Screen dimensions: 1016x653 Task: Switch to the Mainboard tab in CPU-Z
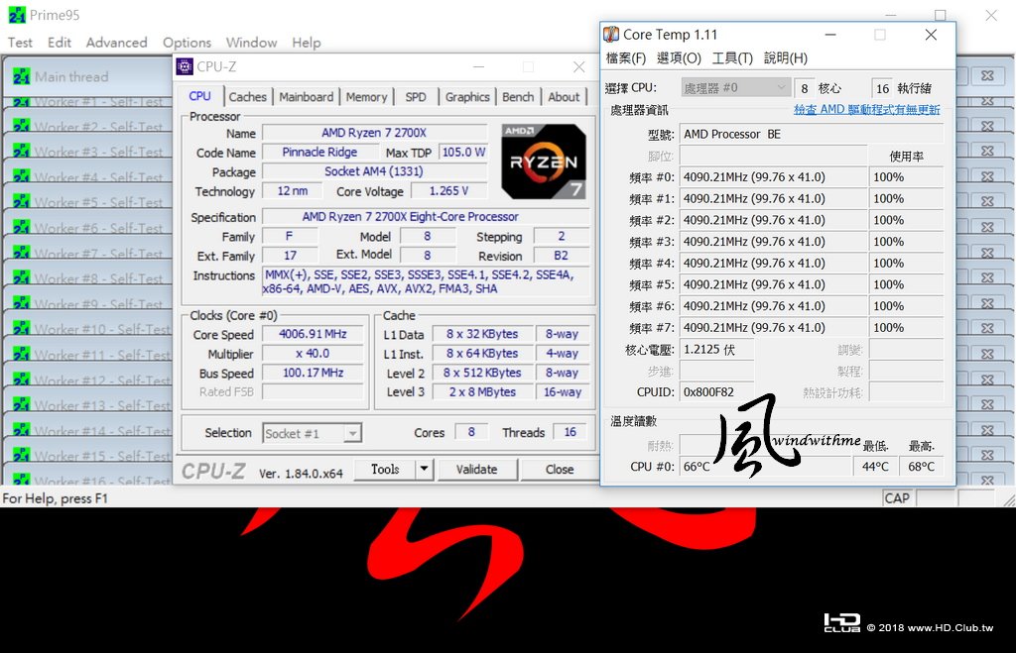point(306,97)
